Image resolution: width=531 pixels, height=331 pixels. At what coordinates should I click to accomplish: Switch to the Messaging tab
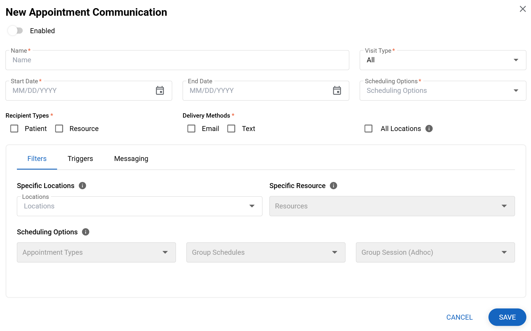pos(131,159)
